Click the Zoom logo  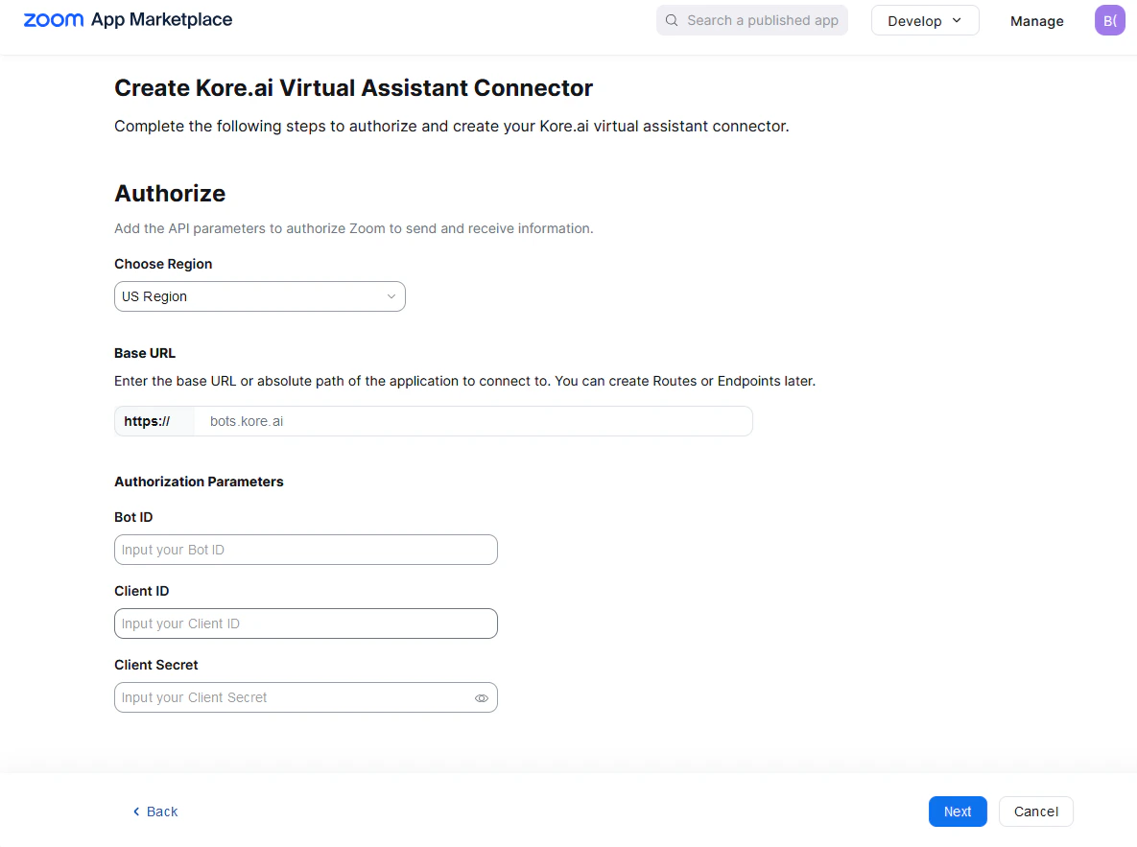click(x=54, y=19)
